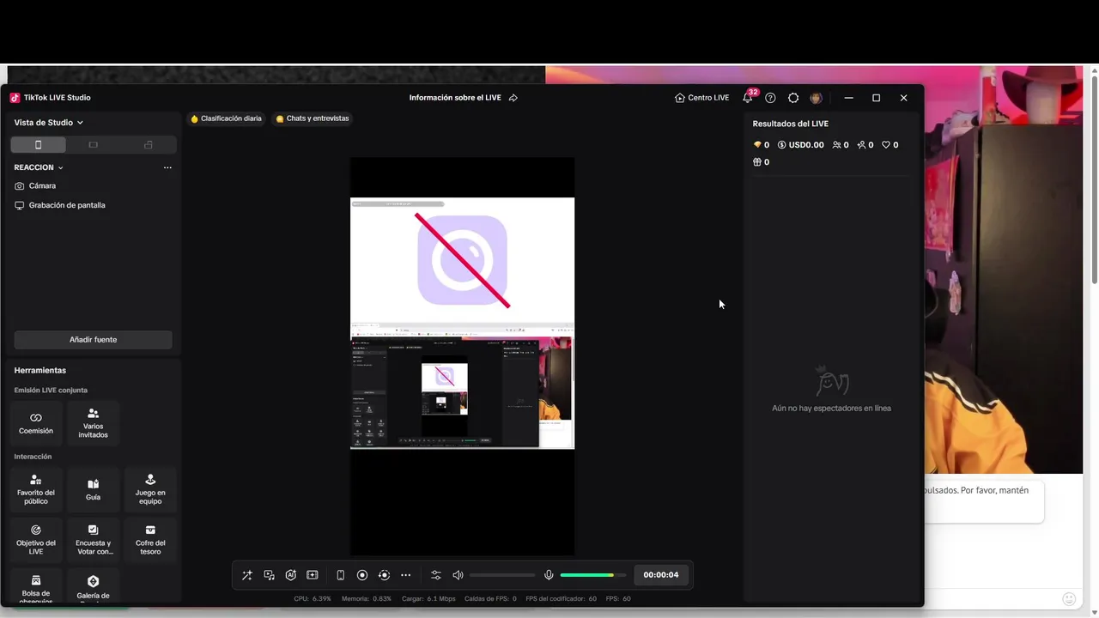Open the Favorito del público tool

pyautogui.click(x=36, y=489)
